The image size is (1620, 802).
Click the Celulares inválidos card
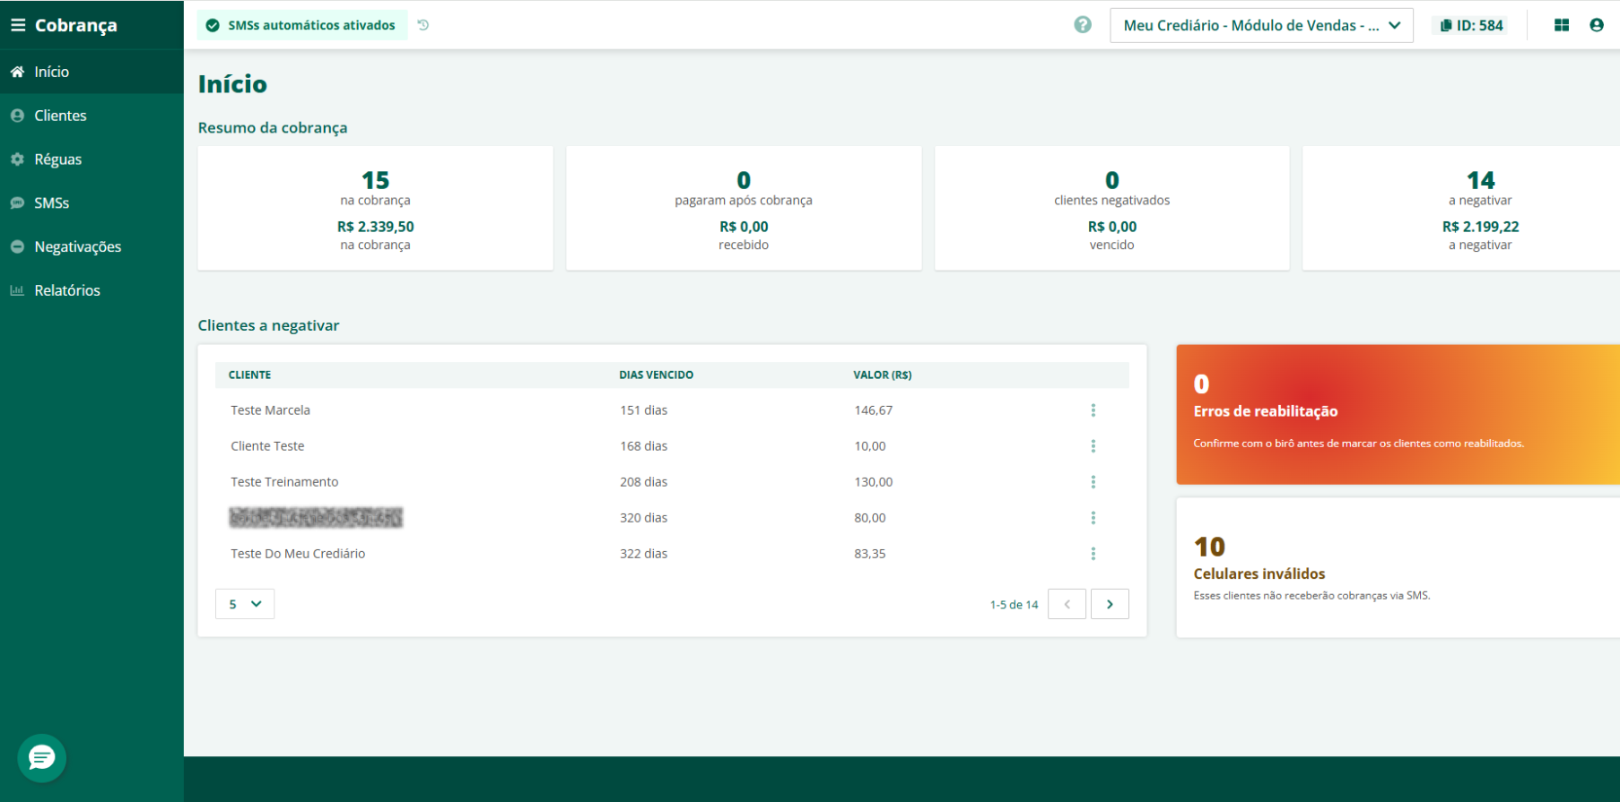pyautogui.click(x=1398, y=568)
